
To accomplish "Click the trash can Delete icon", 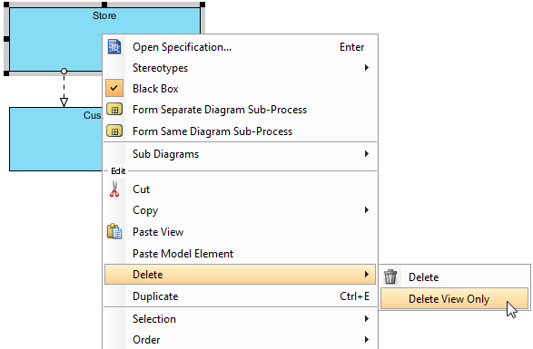I will tap(390, 276).
